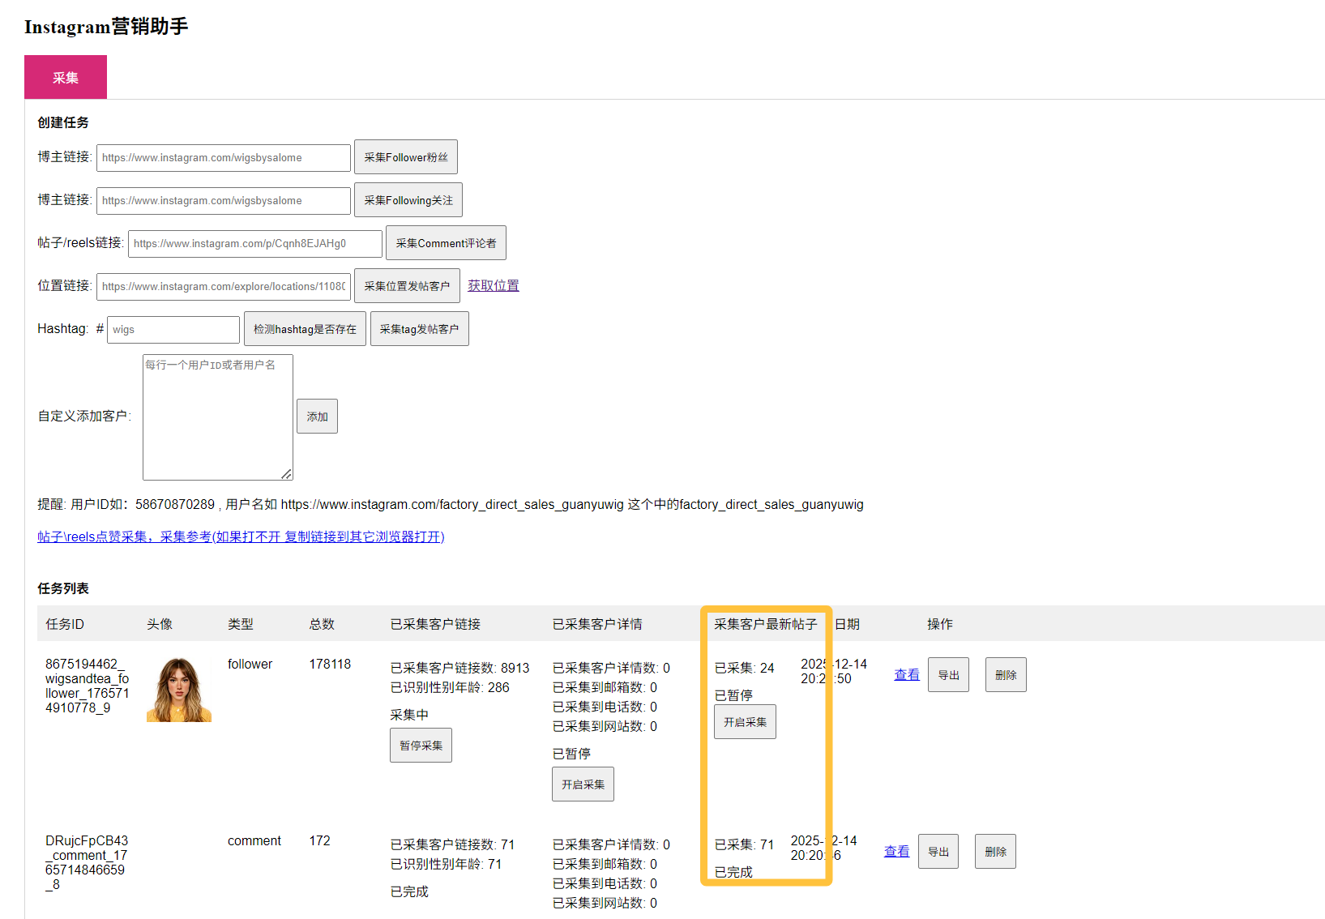1325x919 pixels.
Task: Click the 帖子/reels链接 input field
Action: click(x=254, y=243)
